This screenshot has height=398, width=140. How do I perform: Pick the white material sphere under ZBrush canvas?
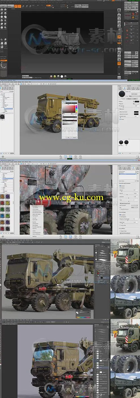(62, 76)
